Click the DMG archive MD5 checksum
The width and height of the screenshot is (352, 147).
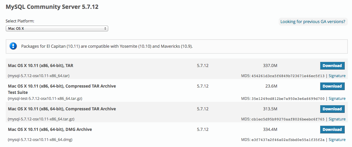click(288, 140)
